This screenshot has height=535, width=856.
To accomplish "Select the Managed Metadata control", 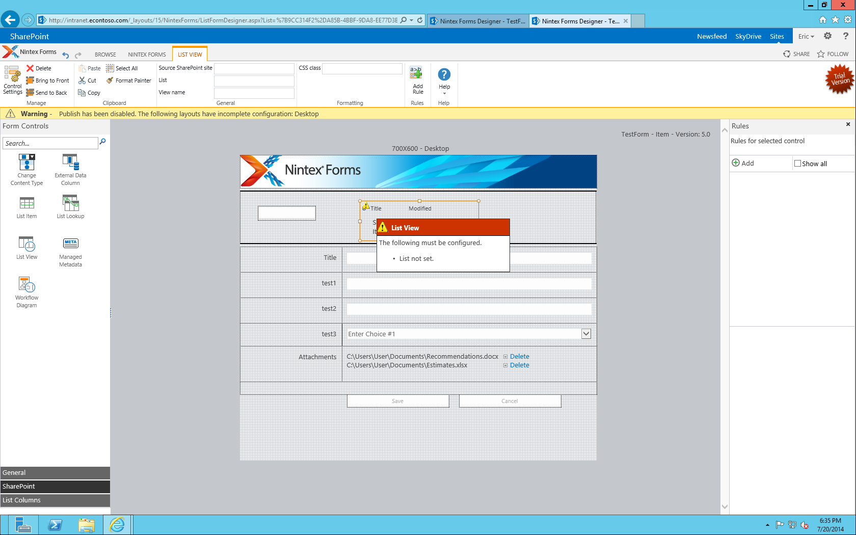I will point(70,252).
